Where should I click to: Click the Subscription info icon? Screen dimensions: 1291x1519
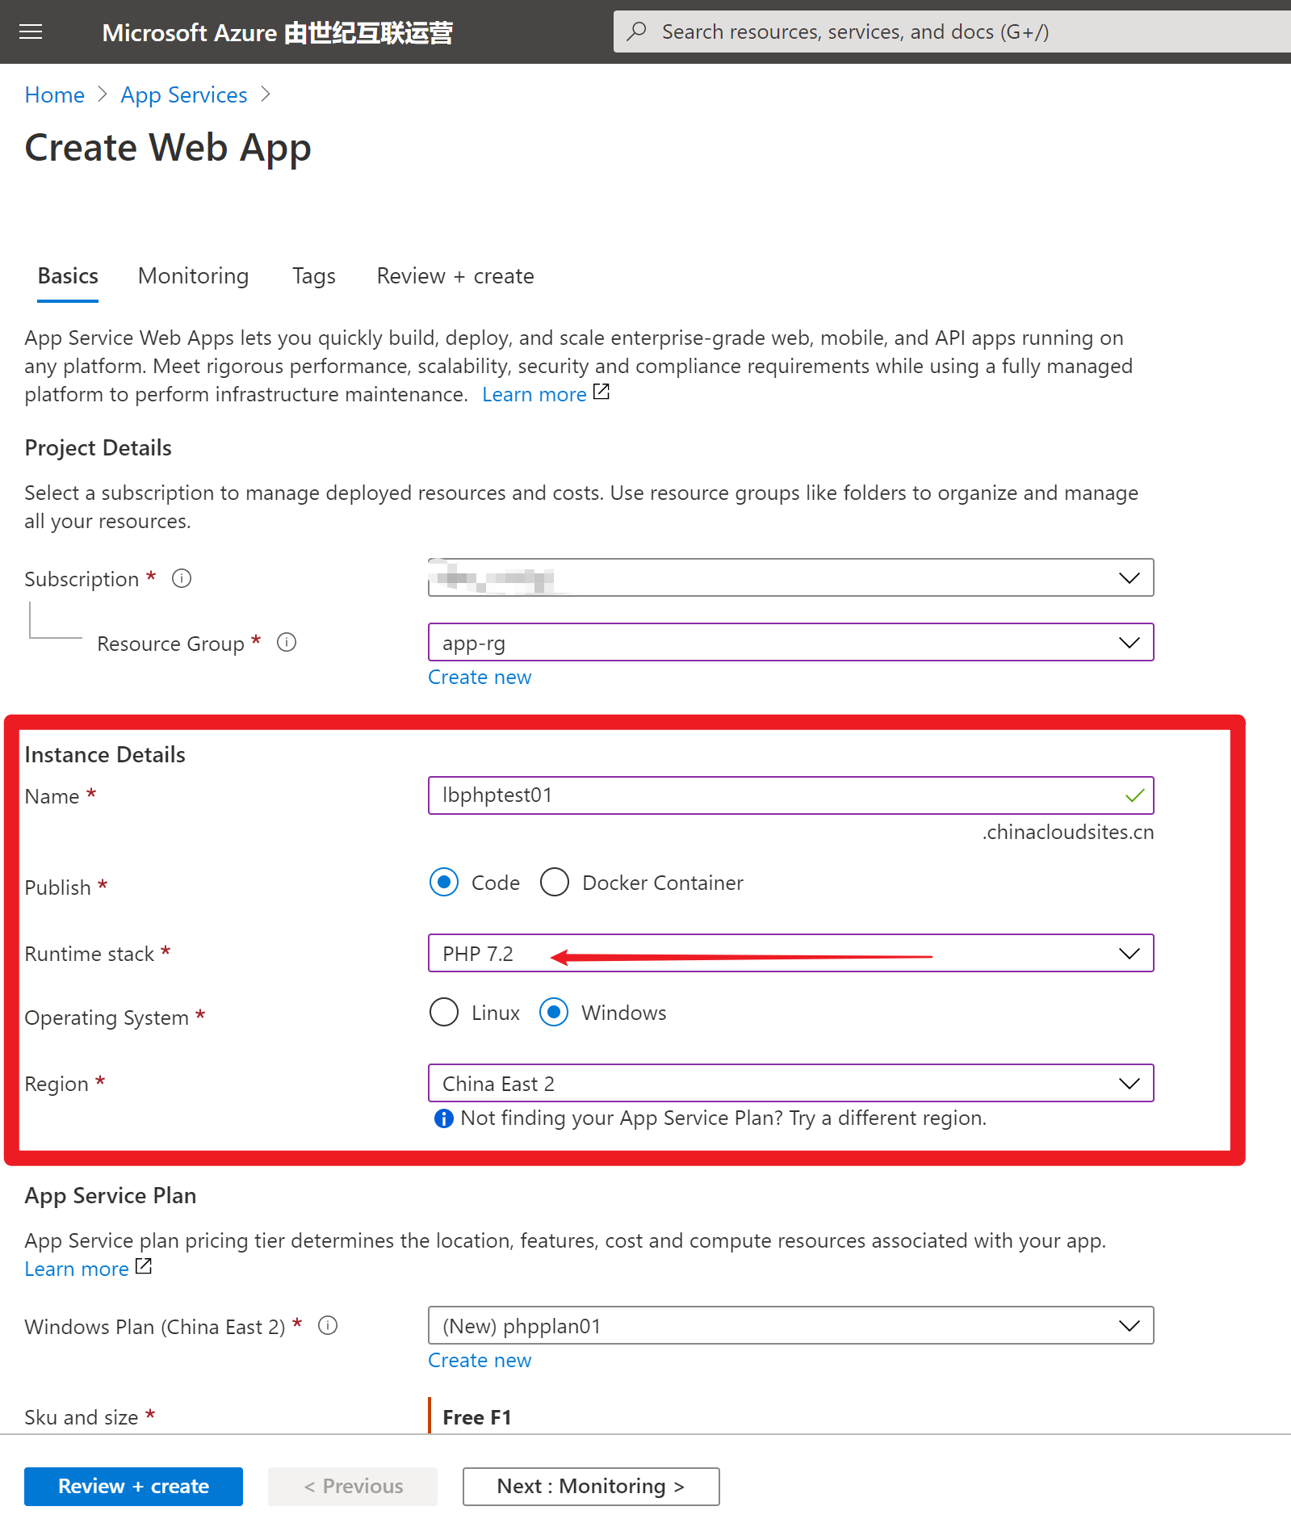182,578
